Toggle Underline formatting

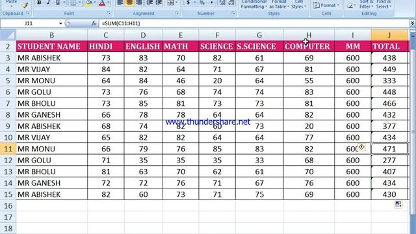tap(58, 3)
